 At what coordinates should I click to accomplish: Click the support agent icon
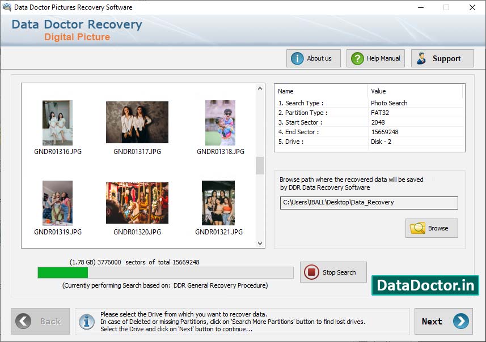tap(421, 58)
